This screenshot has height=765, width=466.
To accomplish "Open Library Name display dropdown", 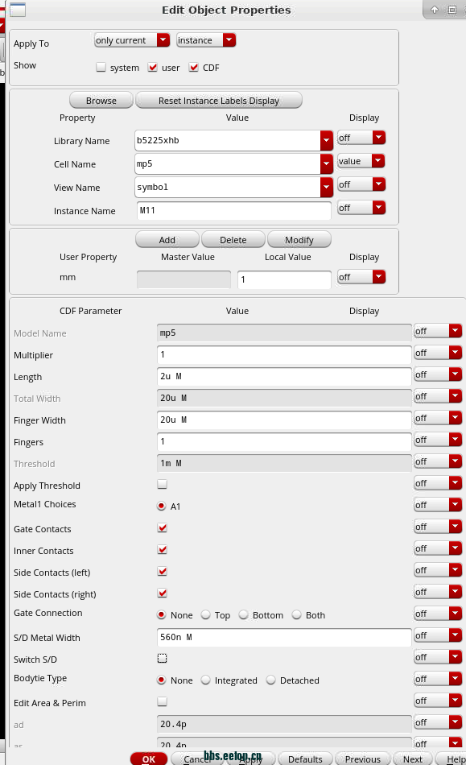I will pos(361,138).
